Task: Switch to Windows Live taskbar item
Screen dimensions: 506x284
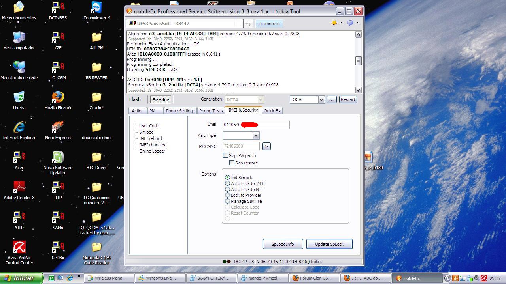Action: tap(160, 278)
